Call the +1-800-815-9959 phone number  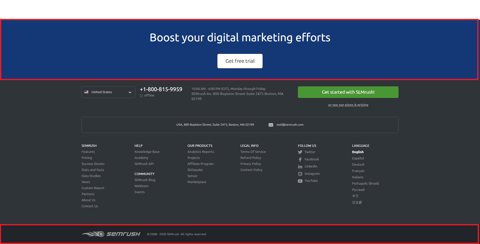(161, 89)
